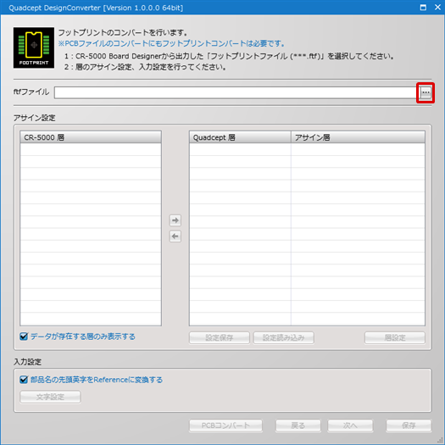The image size is (445, 445).
Task: Click the FOOTPRINT logo icon
Action: pos(34,47)
